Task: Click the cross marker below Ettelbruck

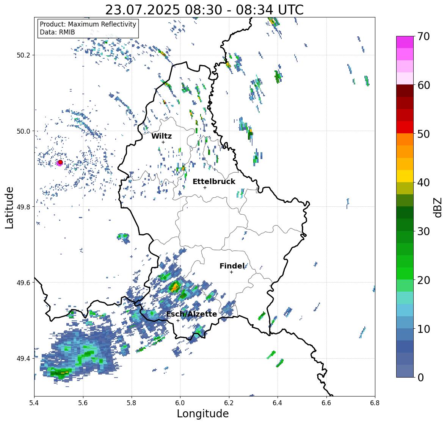Action: [x=205, y=187]
